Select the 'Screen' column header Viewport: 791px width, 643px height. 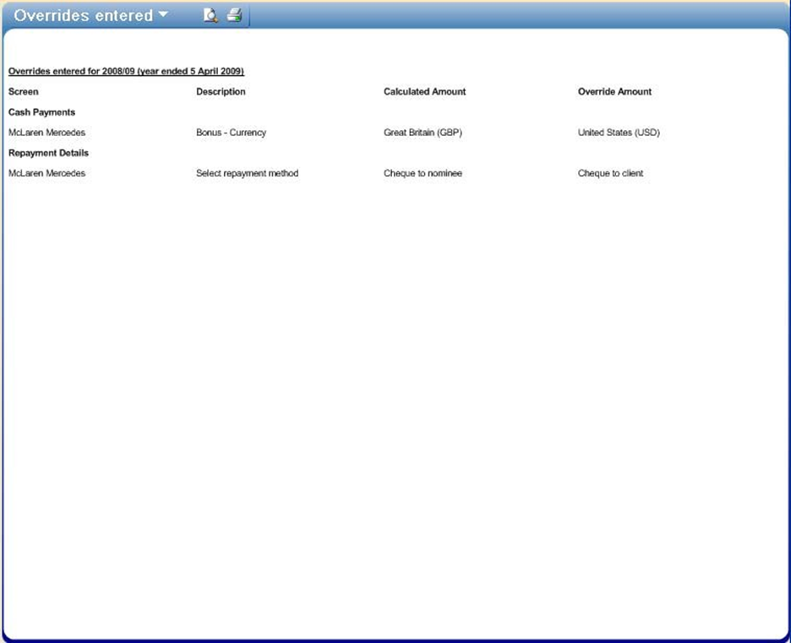pyautogui.click(x=23, y=92)
